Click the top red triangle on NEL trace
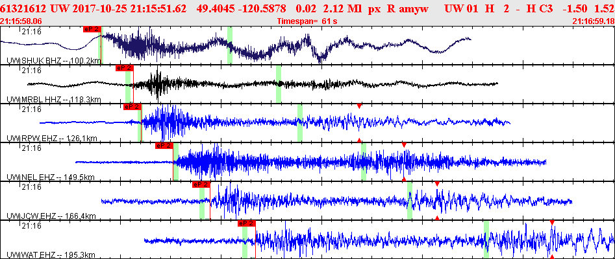615x259 pixels. [404, 145]
